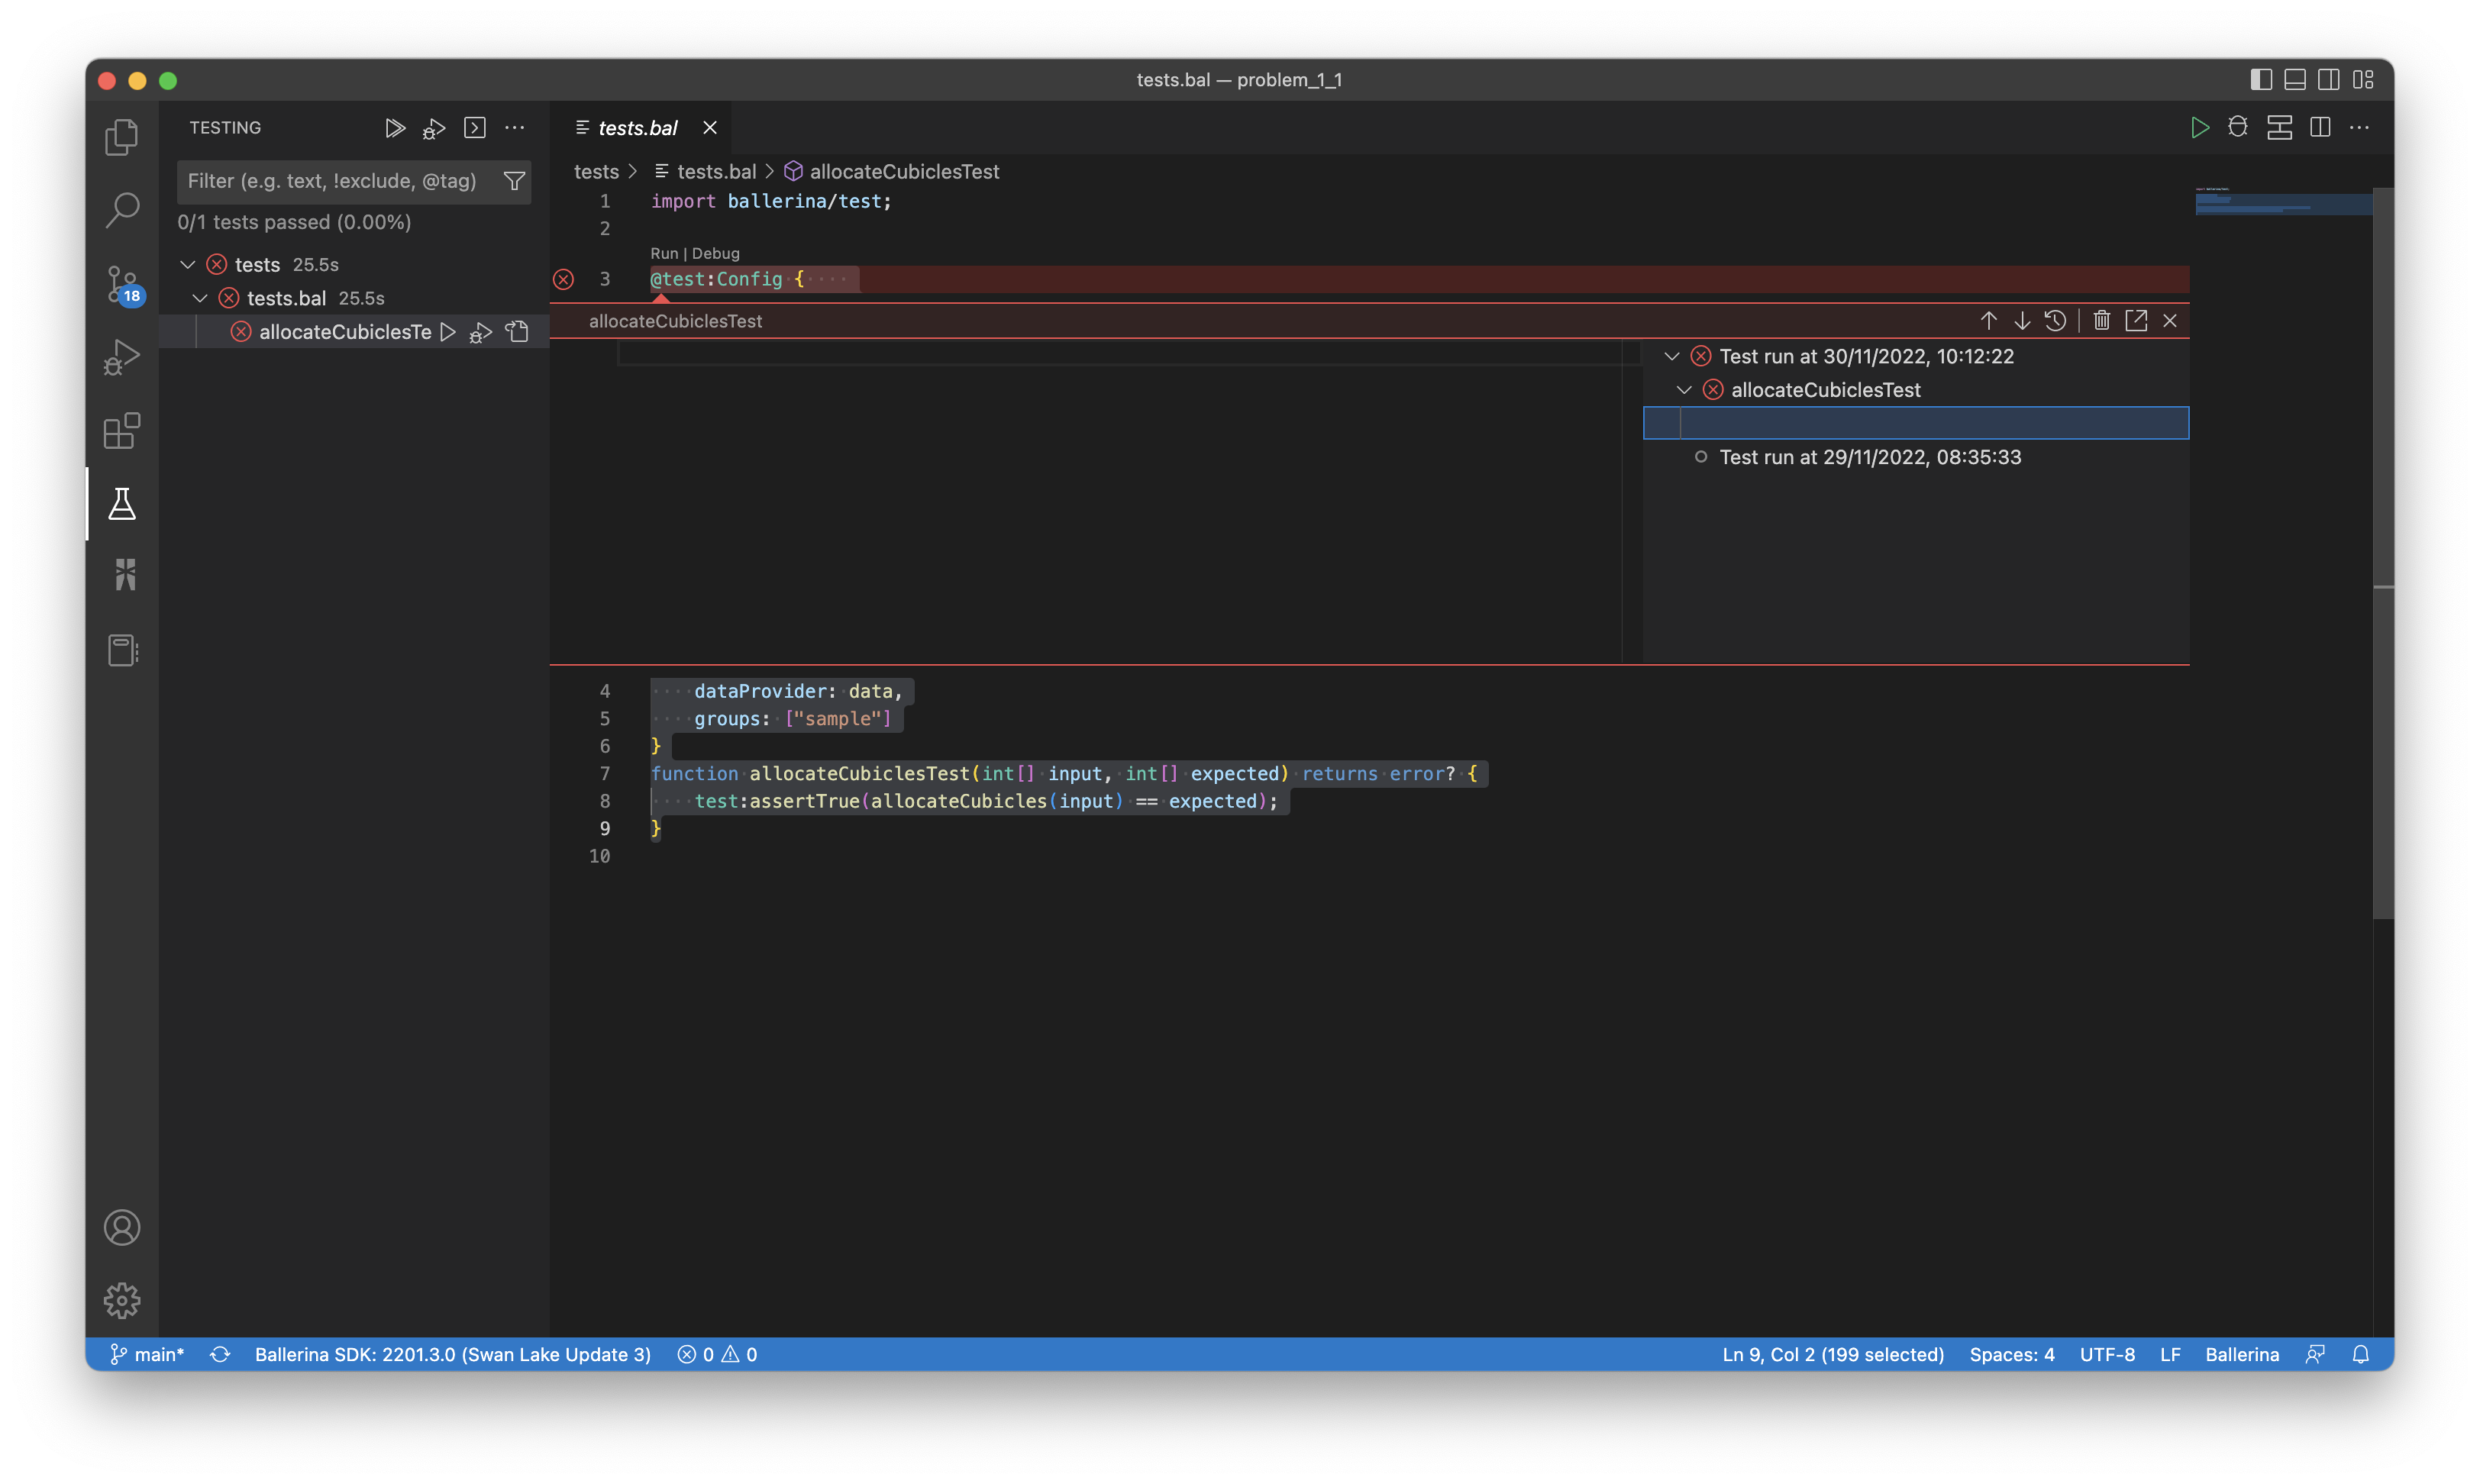Collapse allocateCubiclesTest in peek results tree
This screenshot has width=2480, height=1484.
click(1684, 390)
